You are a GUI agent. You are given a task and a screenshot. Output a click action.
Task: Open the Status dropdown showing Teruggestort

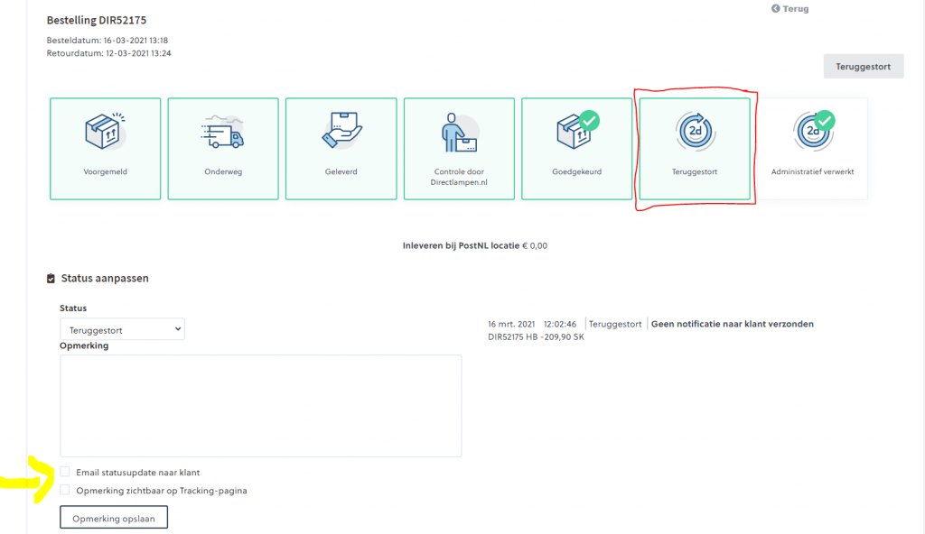pos(122,330)
